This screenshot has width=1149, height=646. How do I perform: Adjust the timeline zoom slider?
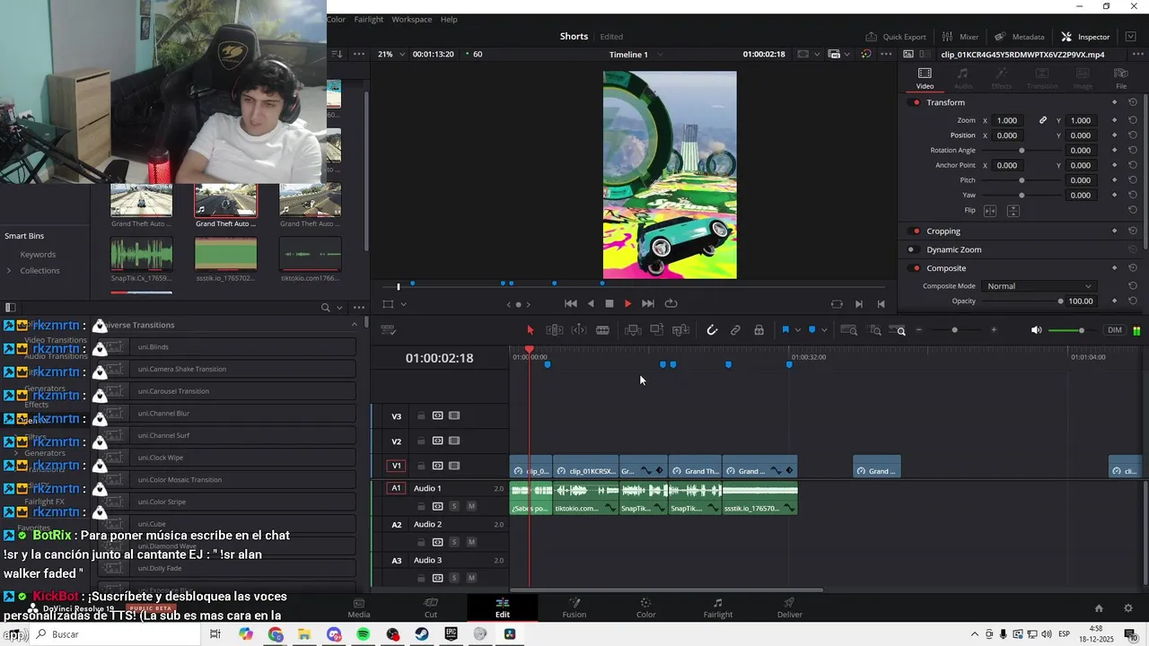coord(954,330)
